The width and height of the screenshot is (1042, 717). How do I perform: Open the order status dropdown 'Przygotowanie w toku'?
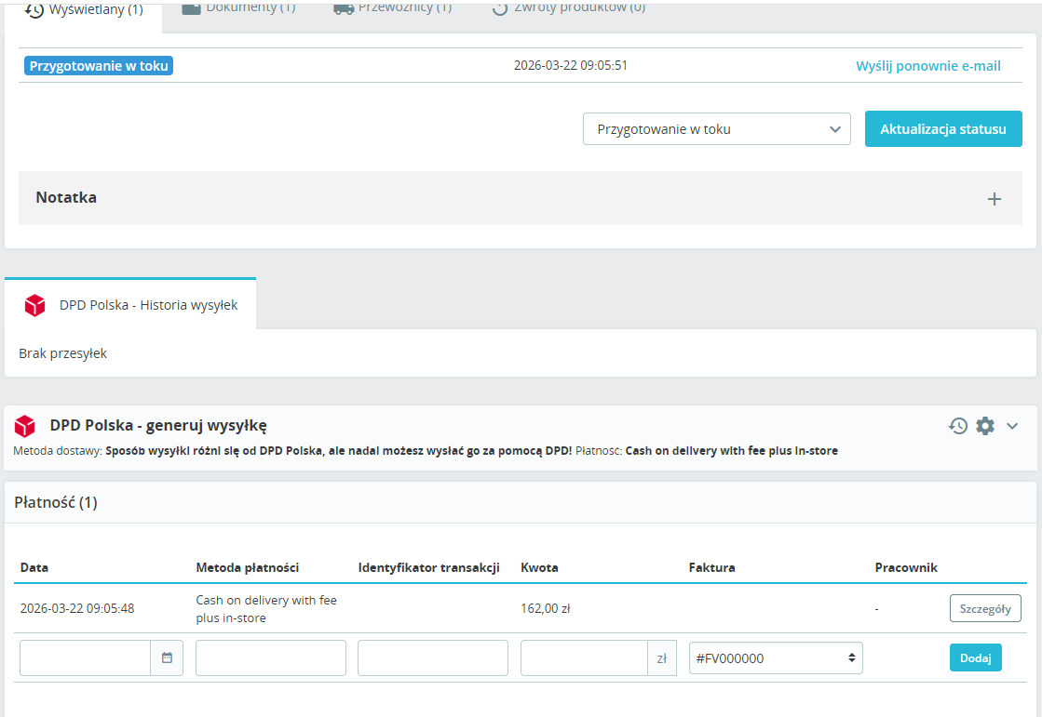[x=716, y=129]
